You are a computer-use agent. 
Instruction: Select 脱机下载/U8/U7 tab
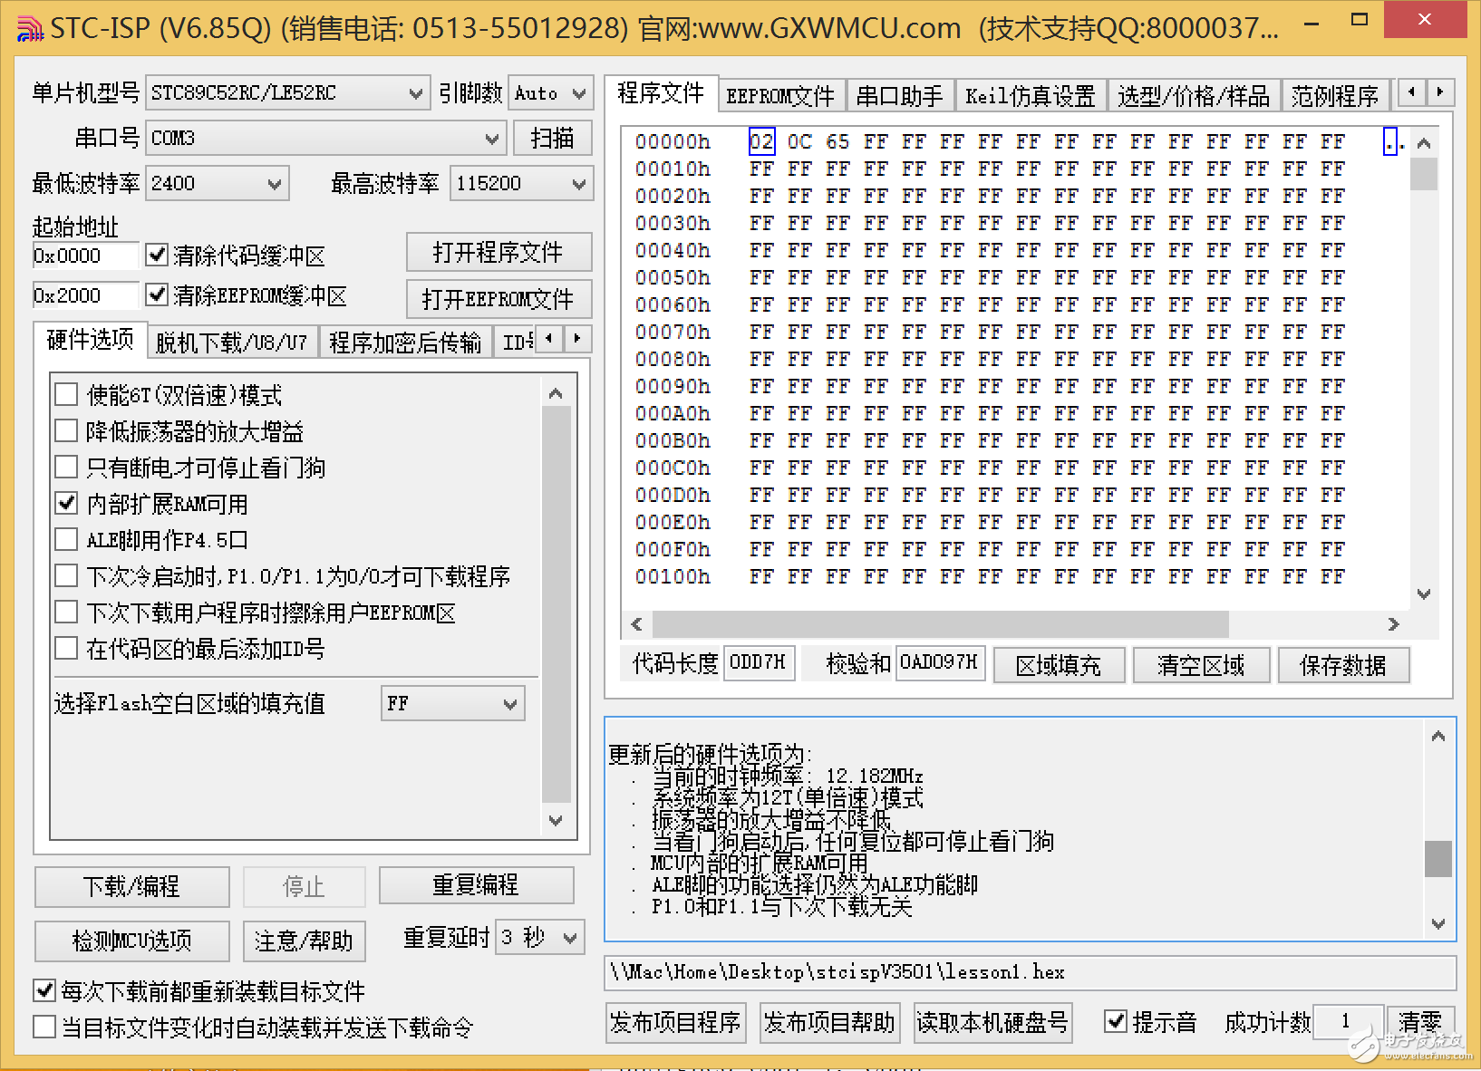point(232,342)
